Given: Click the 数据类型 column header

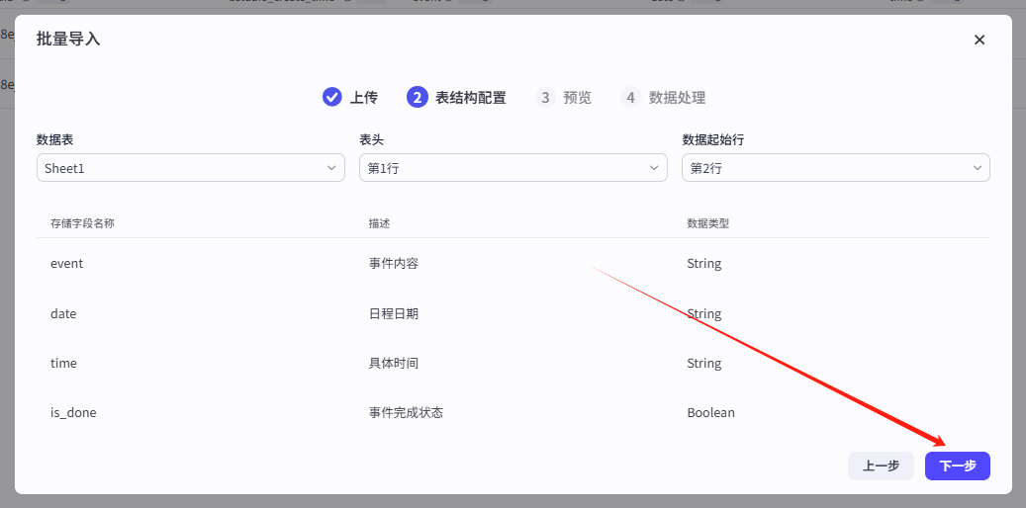Looking at the screenshot, I should pos(707,223).
